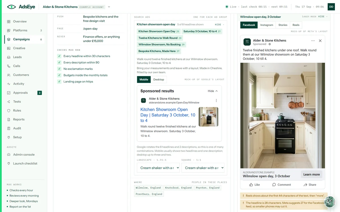This screenshot has width=340, height=212.
Task: Select the 'Knutsford, England' location chip
Action: [x=178, y=188]
